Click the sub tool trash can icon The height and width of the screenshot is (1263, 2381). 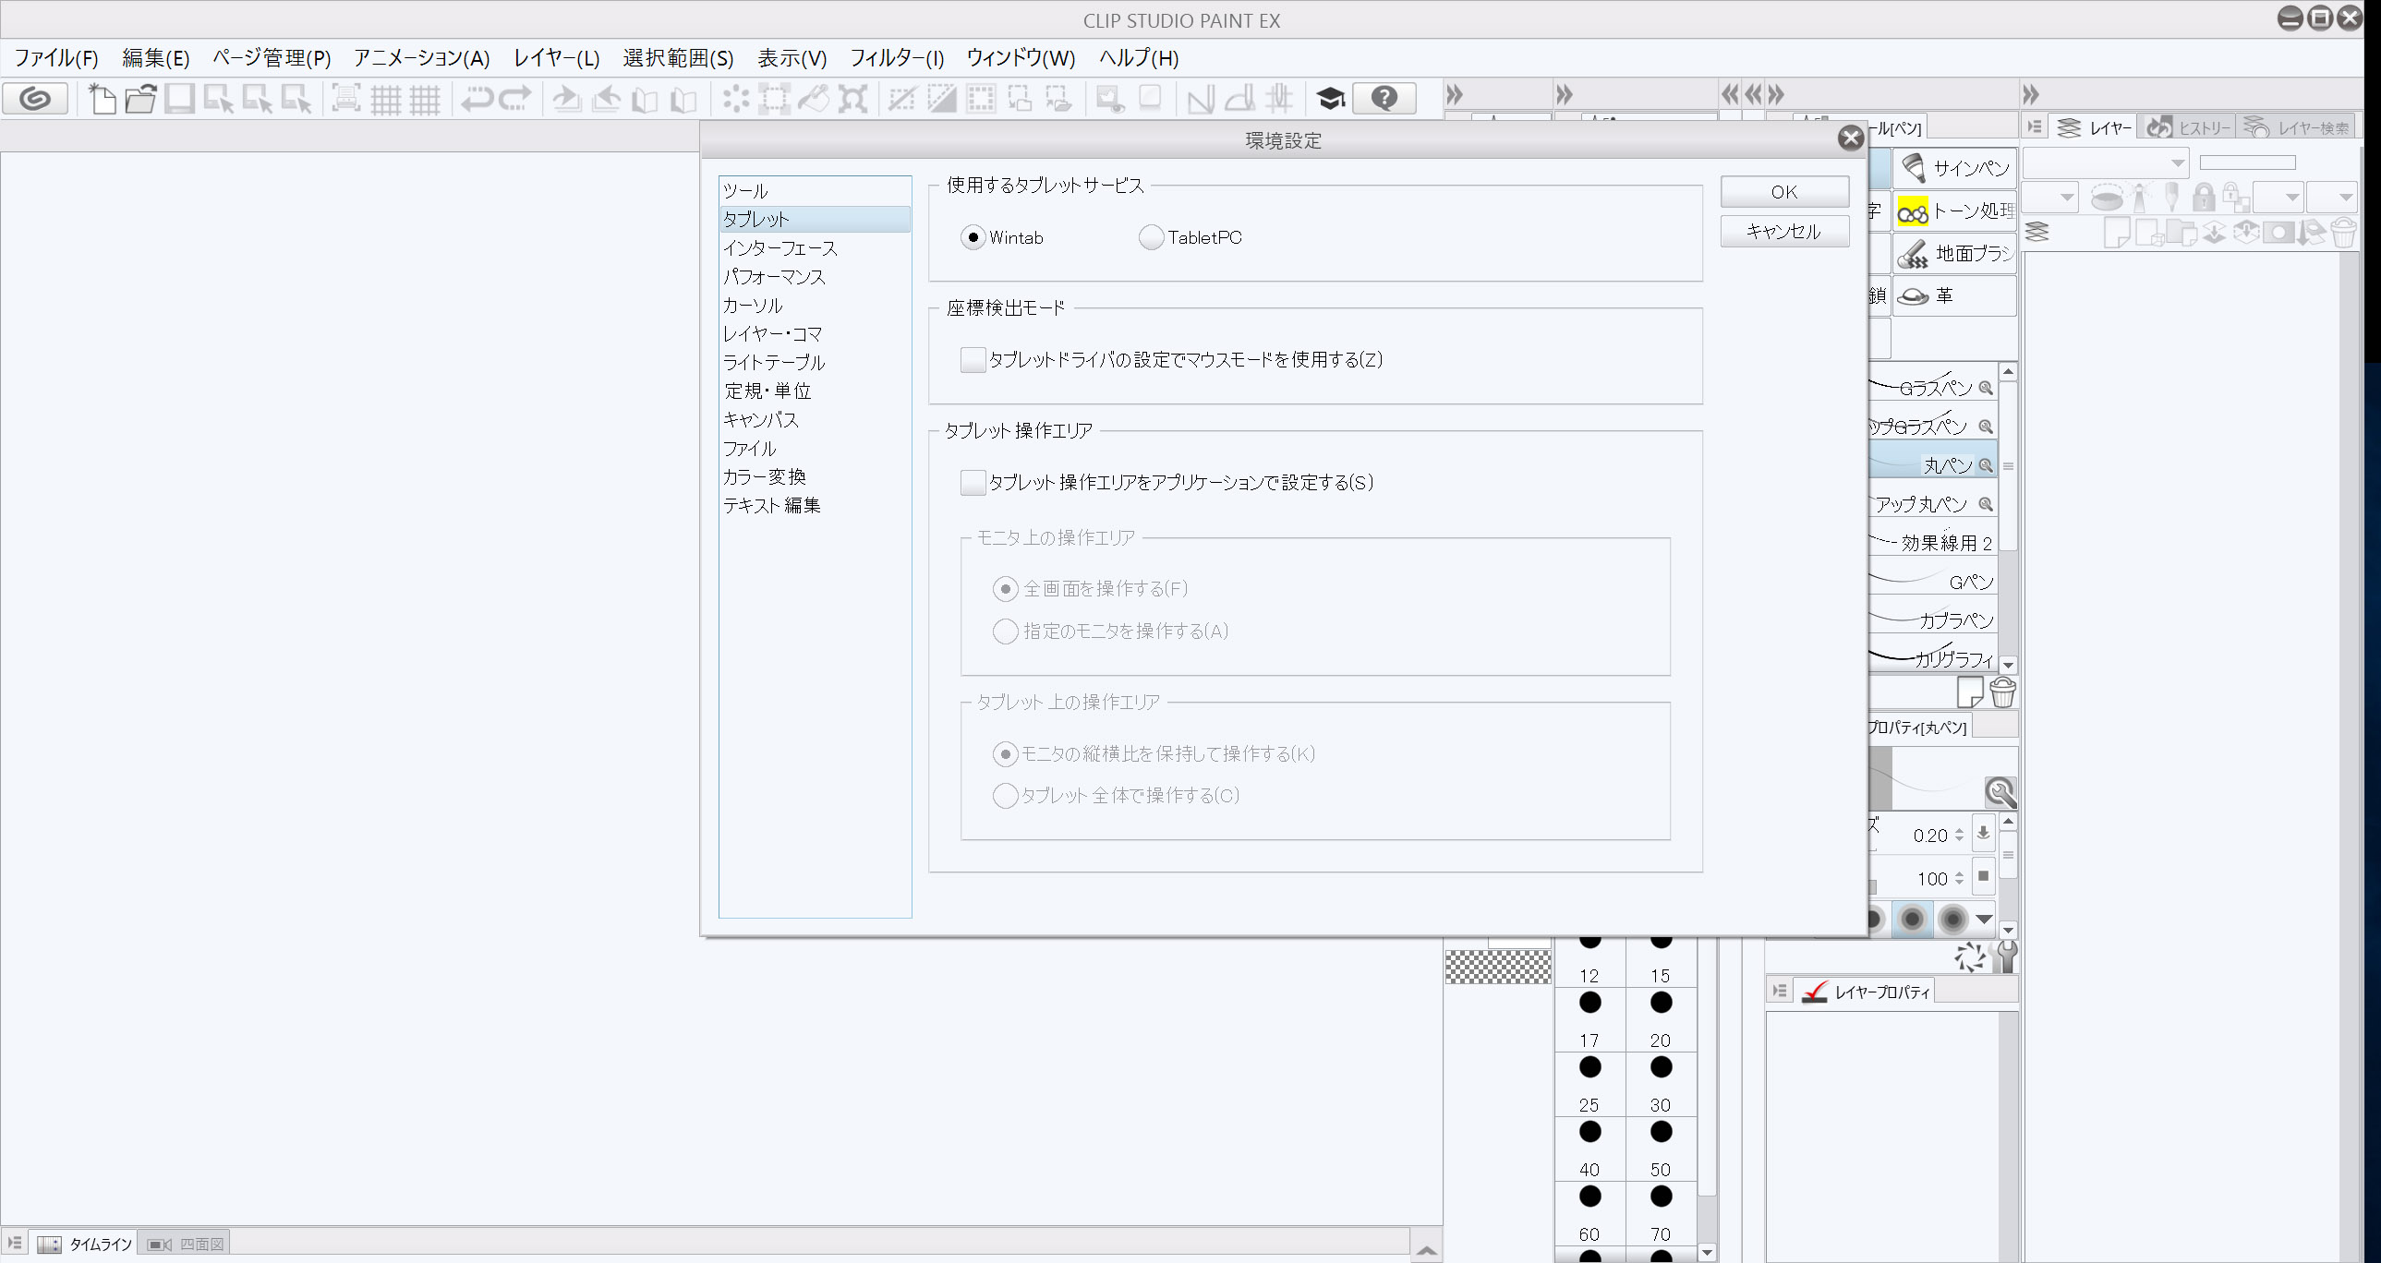click(x=2002, y=692)
